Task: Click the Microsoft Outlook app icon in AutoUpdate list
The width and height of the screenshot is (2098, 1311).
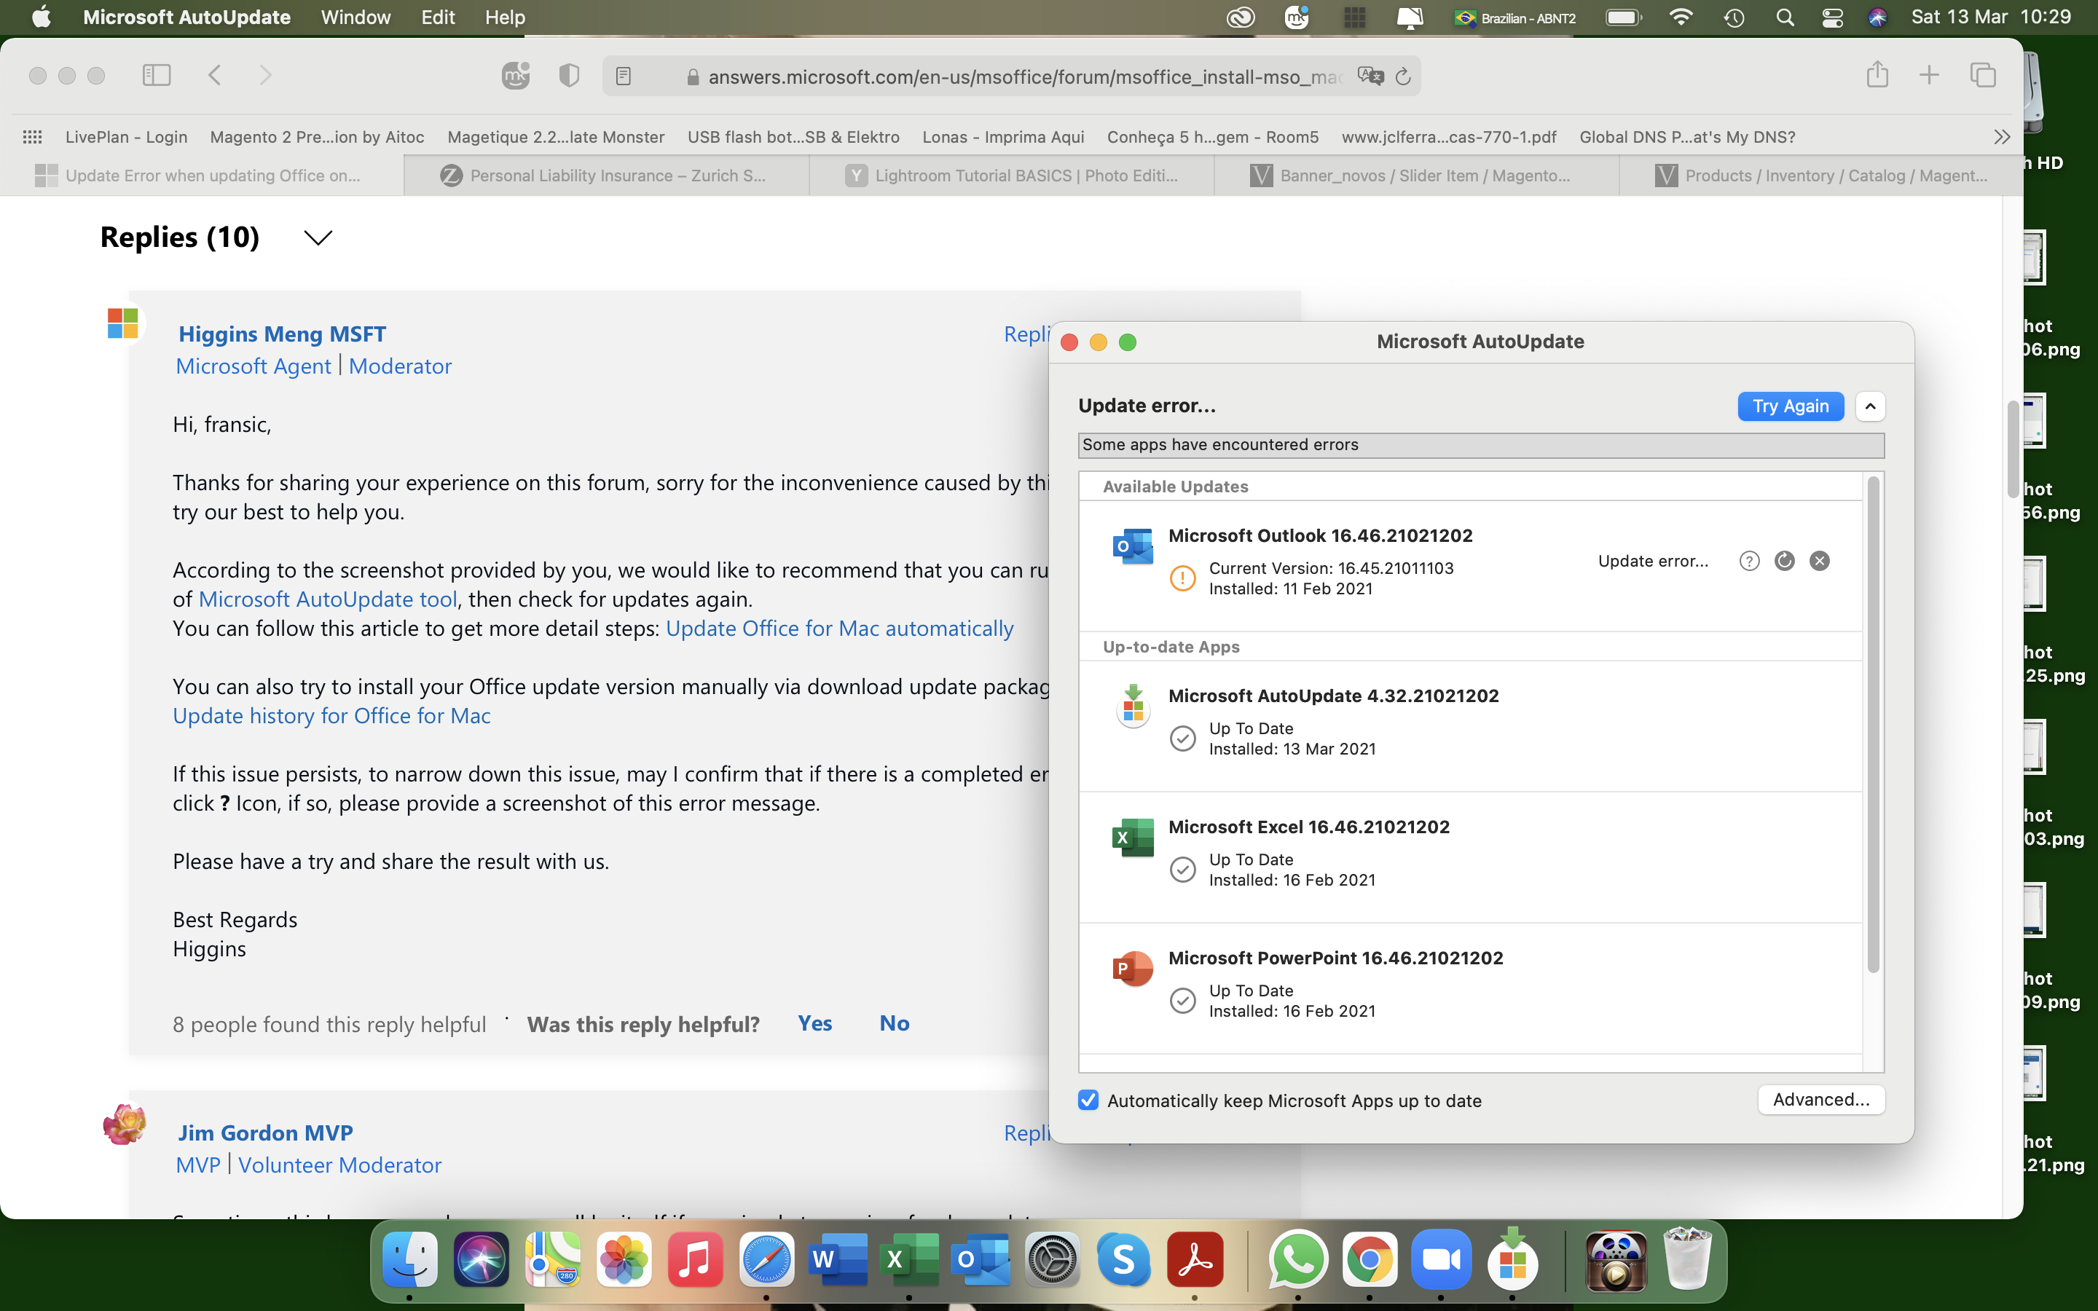Action: pyautogui.click(x=1132, y=546)
